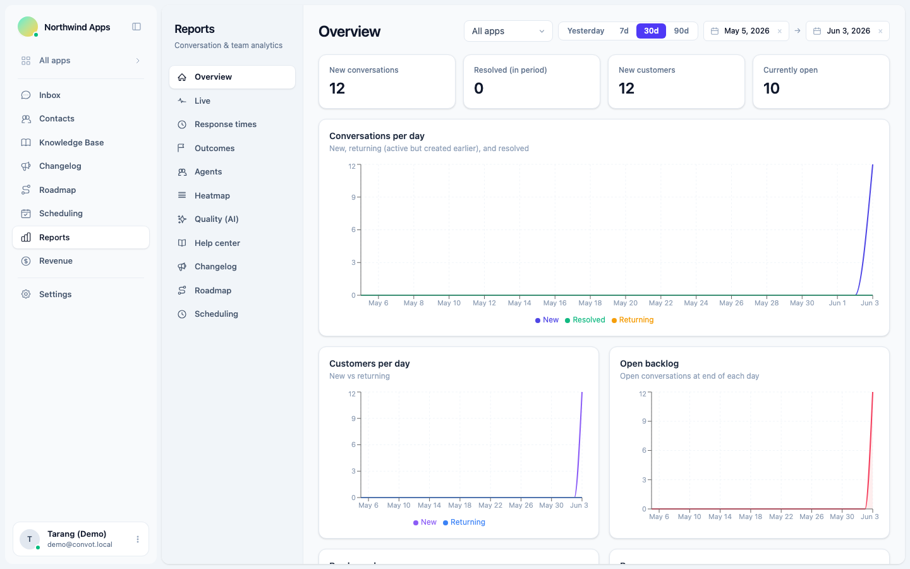Click calendar icon in start date field
910x569 pixels.
coord(715,31)
